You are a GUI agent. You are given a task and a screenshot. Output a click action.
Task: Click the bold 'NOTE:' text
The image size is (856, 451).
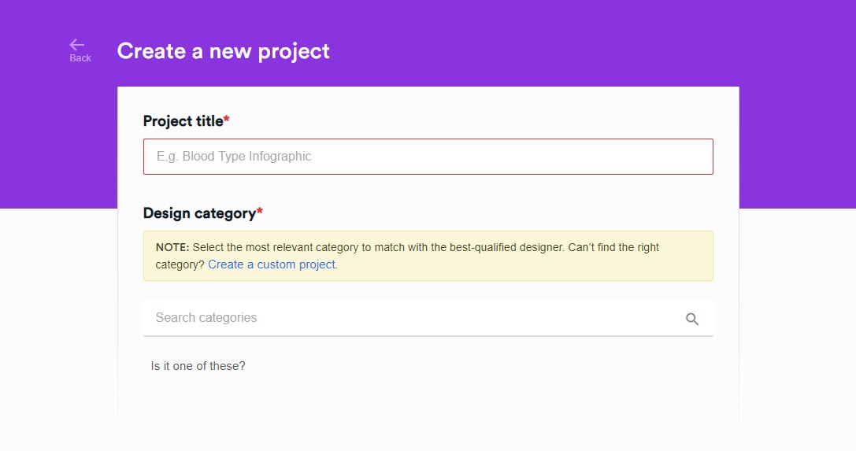172,247
